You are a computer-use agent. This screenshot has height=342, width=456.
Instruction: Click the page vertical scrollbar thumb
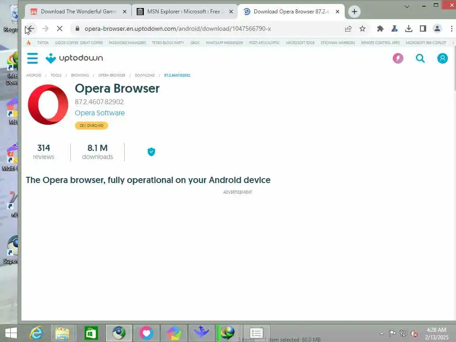455,68
